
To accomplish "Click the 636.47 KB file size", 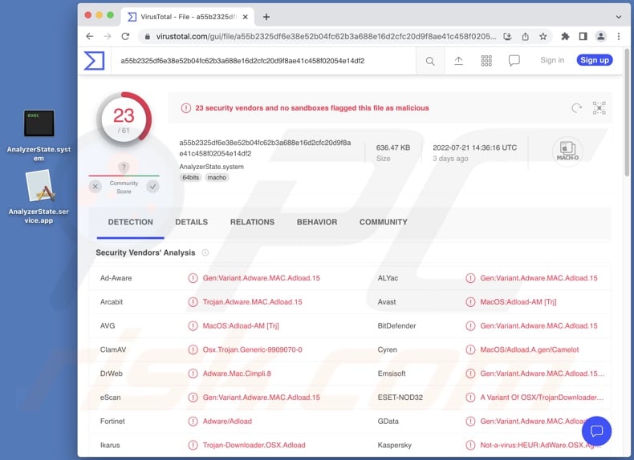I will pos(393,147).
